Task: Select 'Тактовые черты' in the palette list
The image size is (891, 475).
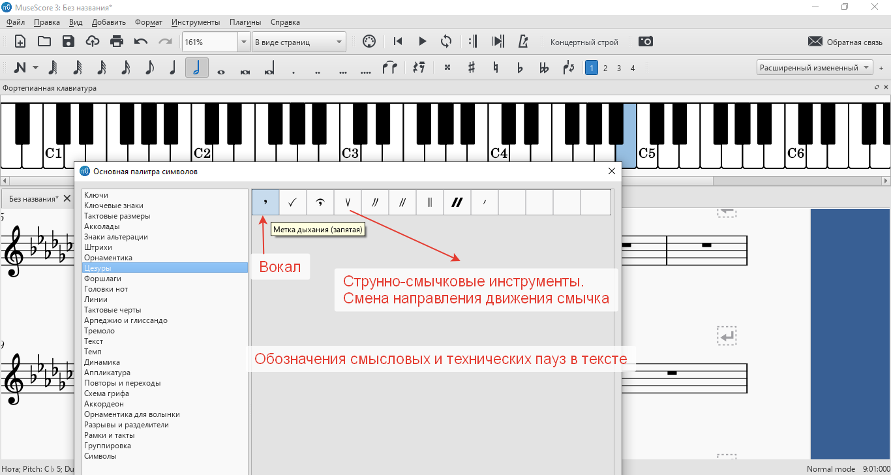Action: point(165,310)
